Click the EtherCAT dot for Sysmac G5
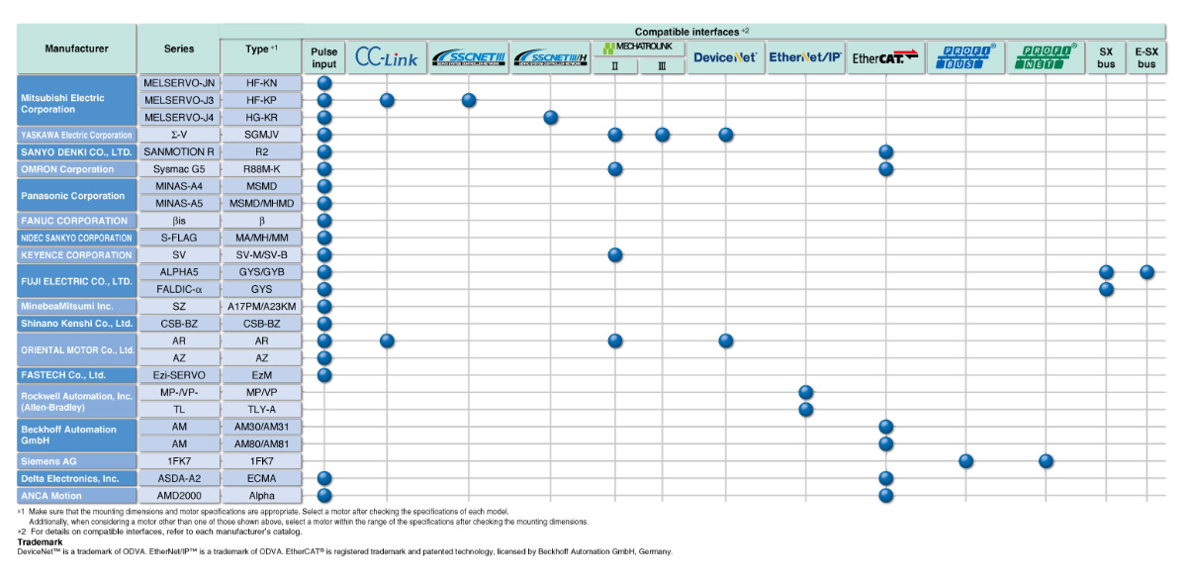The width and height of the screenshot is (1187, 584). (x=885, y=169)
